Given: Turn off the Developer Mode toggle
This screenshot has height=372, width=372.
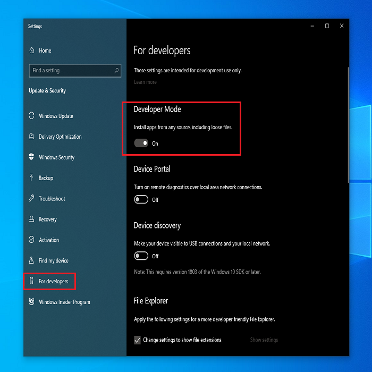Looking at the screenshot, I should 141,143.
